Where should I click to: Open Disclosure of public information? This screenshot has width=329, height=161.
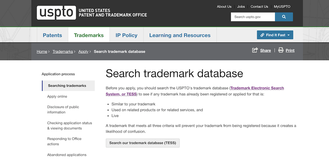(x=63, y=109)
